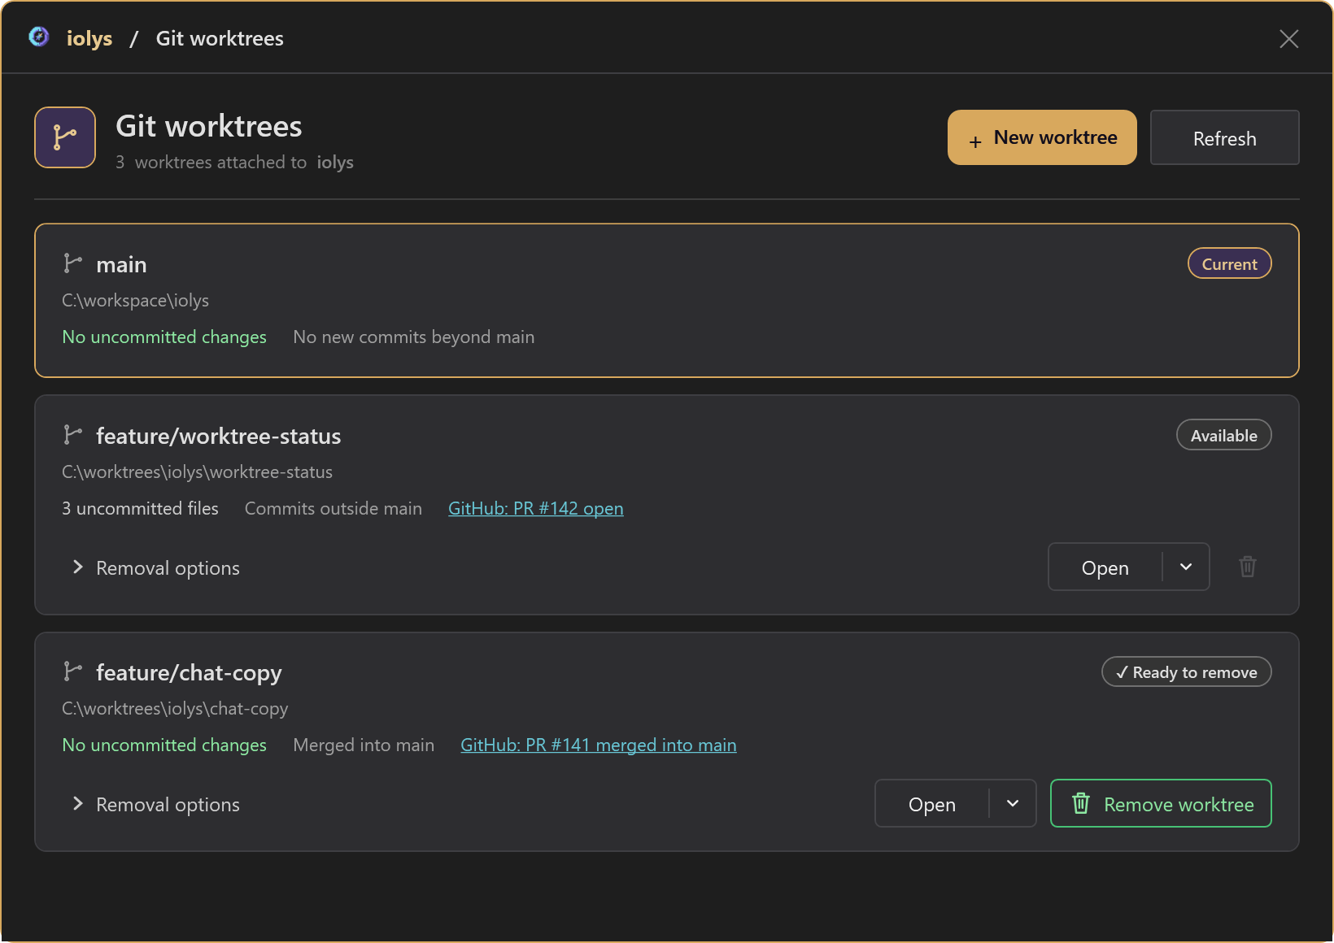Click the large Git worktrees branch icon
This screenshot has width=1334, height=943.
65,137
